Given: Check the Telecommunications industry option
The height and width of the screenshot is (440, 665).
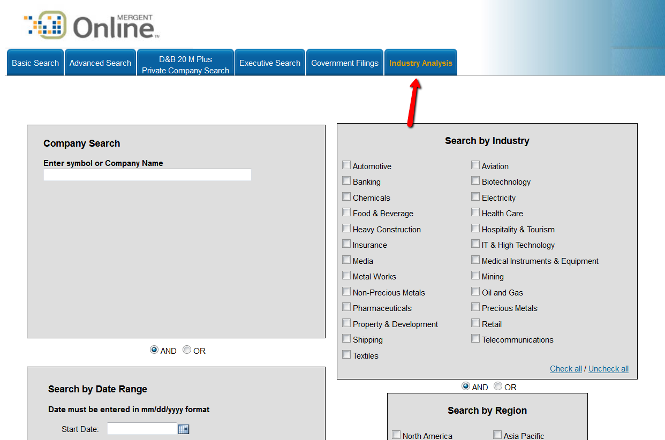Looking at the screenshot, I should tap(475, 338).
